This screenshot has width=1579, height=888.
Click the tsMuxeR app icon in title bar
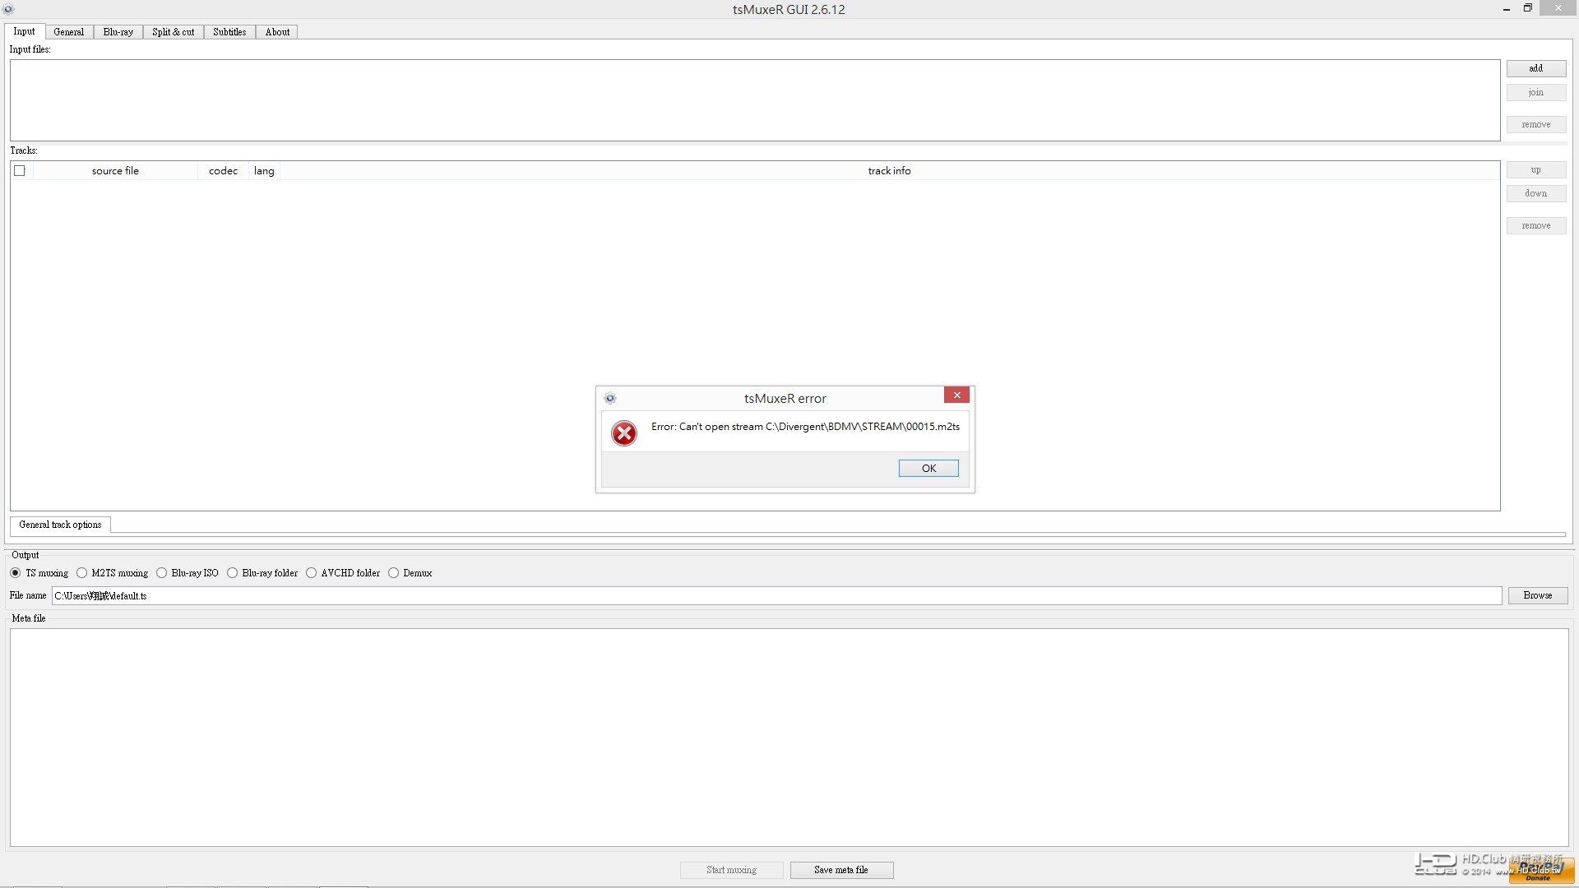pos(8,9)
